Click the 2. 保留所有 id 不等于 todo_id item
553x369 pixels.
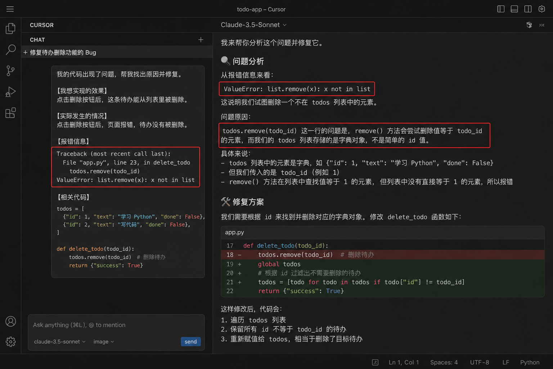[x=283, y=329]
